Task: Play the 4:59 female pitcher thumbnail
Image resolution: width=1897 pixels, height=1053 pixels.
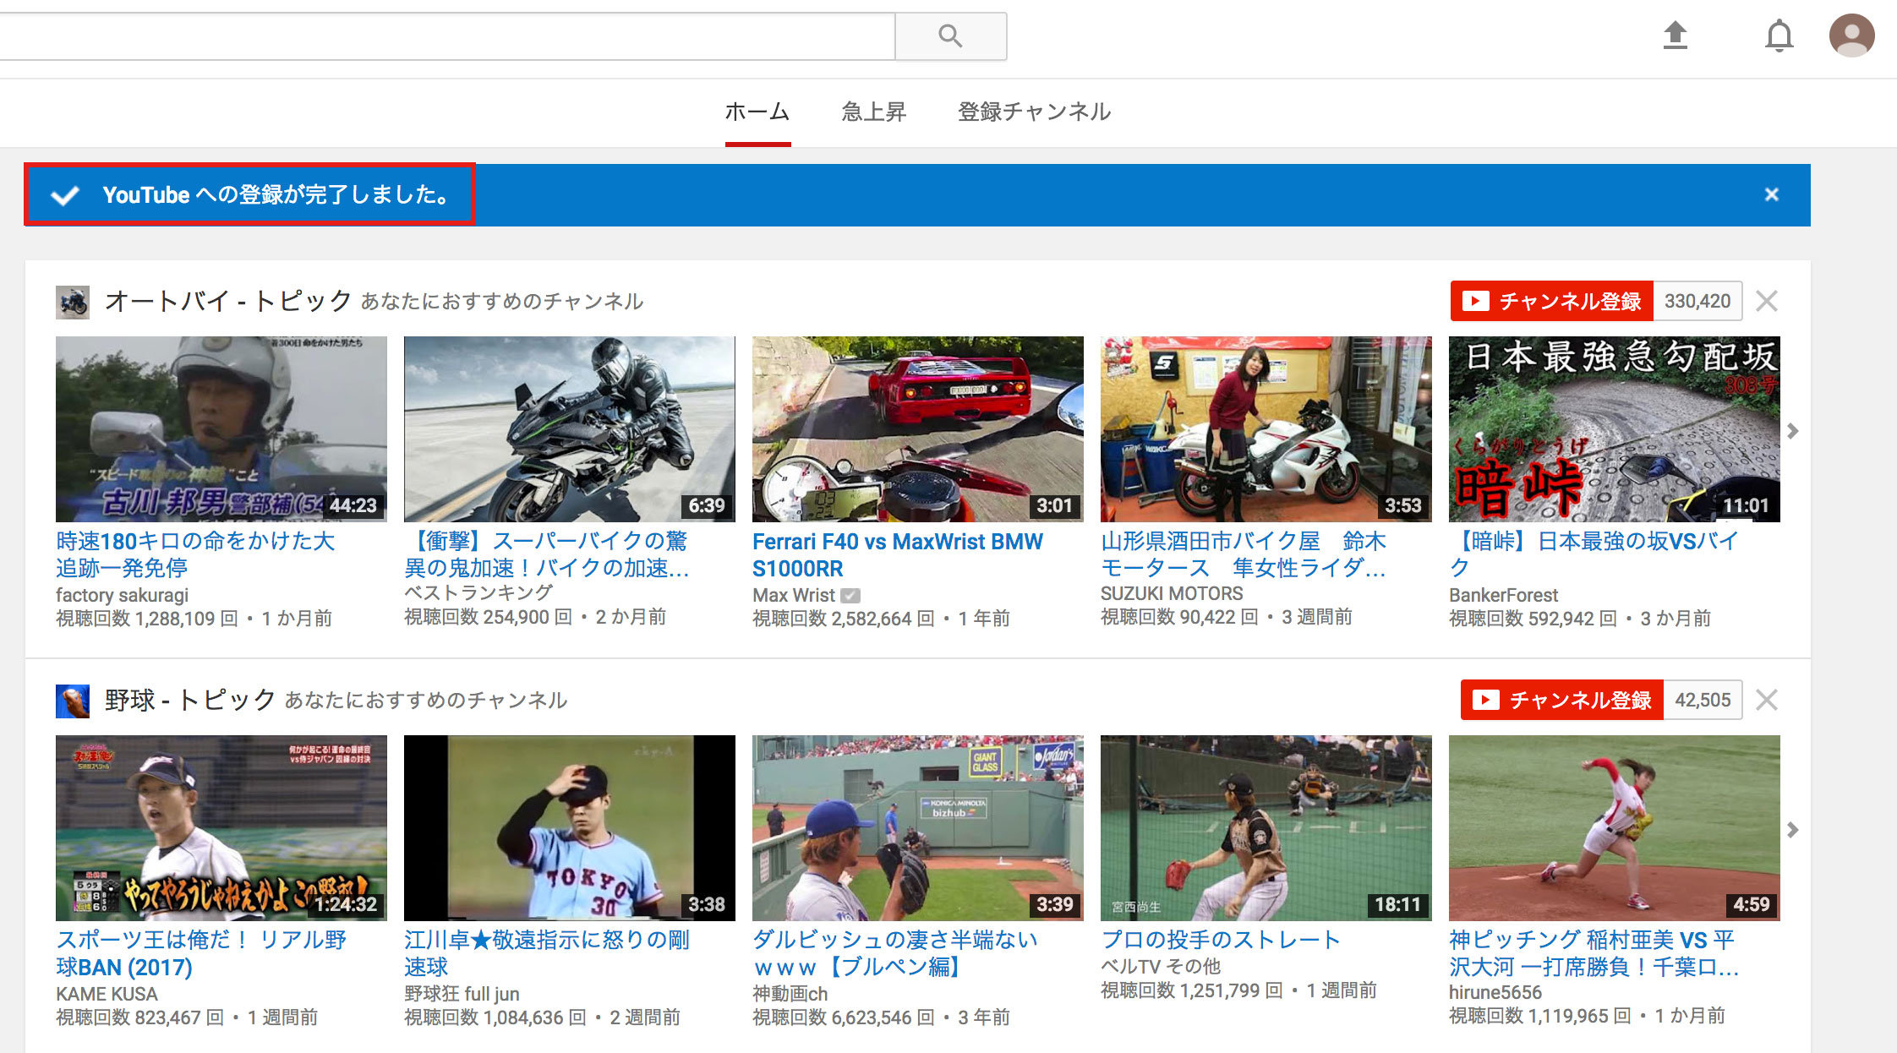Action: pos(1615,828)
